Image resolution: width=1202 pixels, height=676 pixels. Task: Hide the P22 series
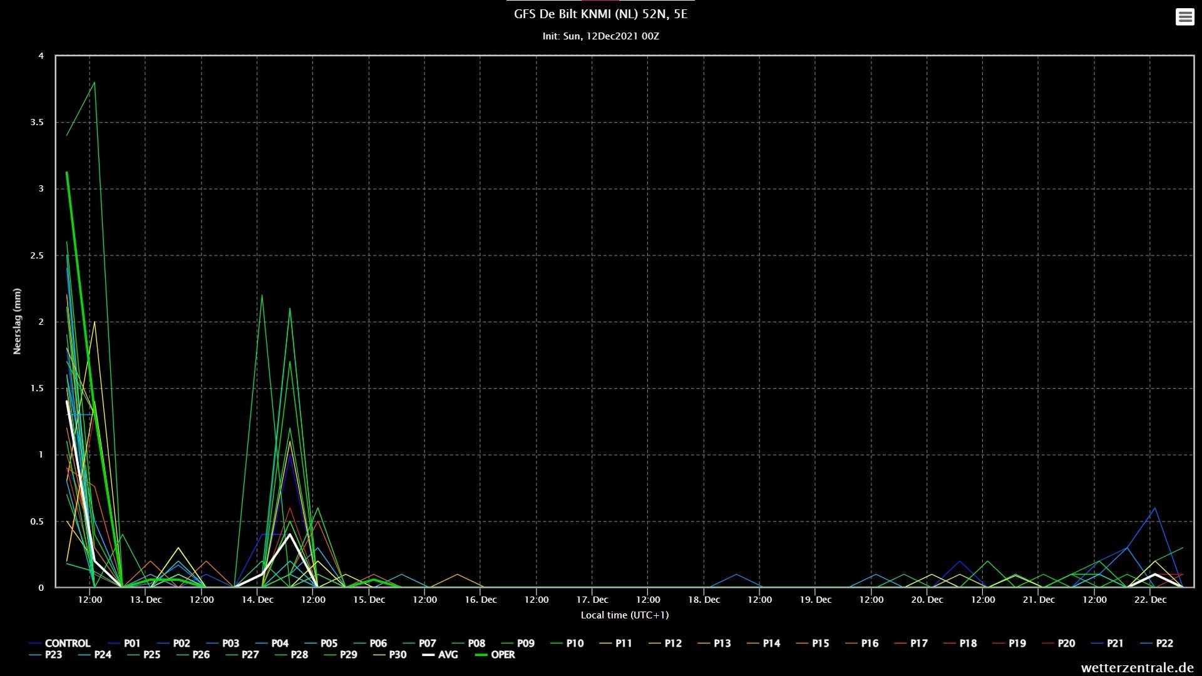point(1157,643)
